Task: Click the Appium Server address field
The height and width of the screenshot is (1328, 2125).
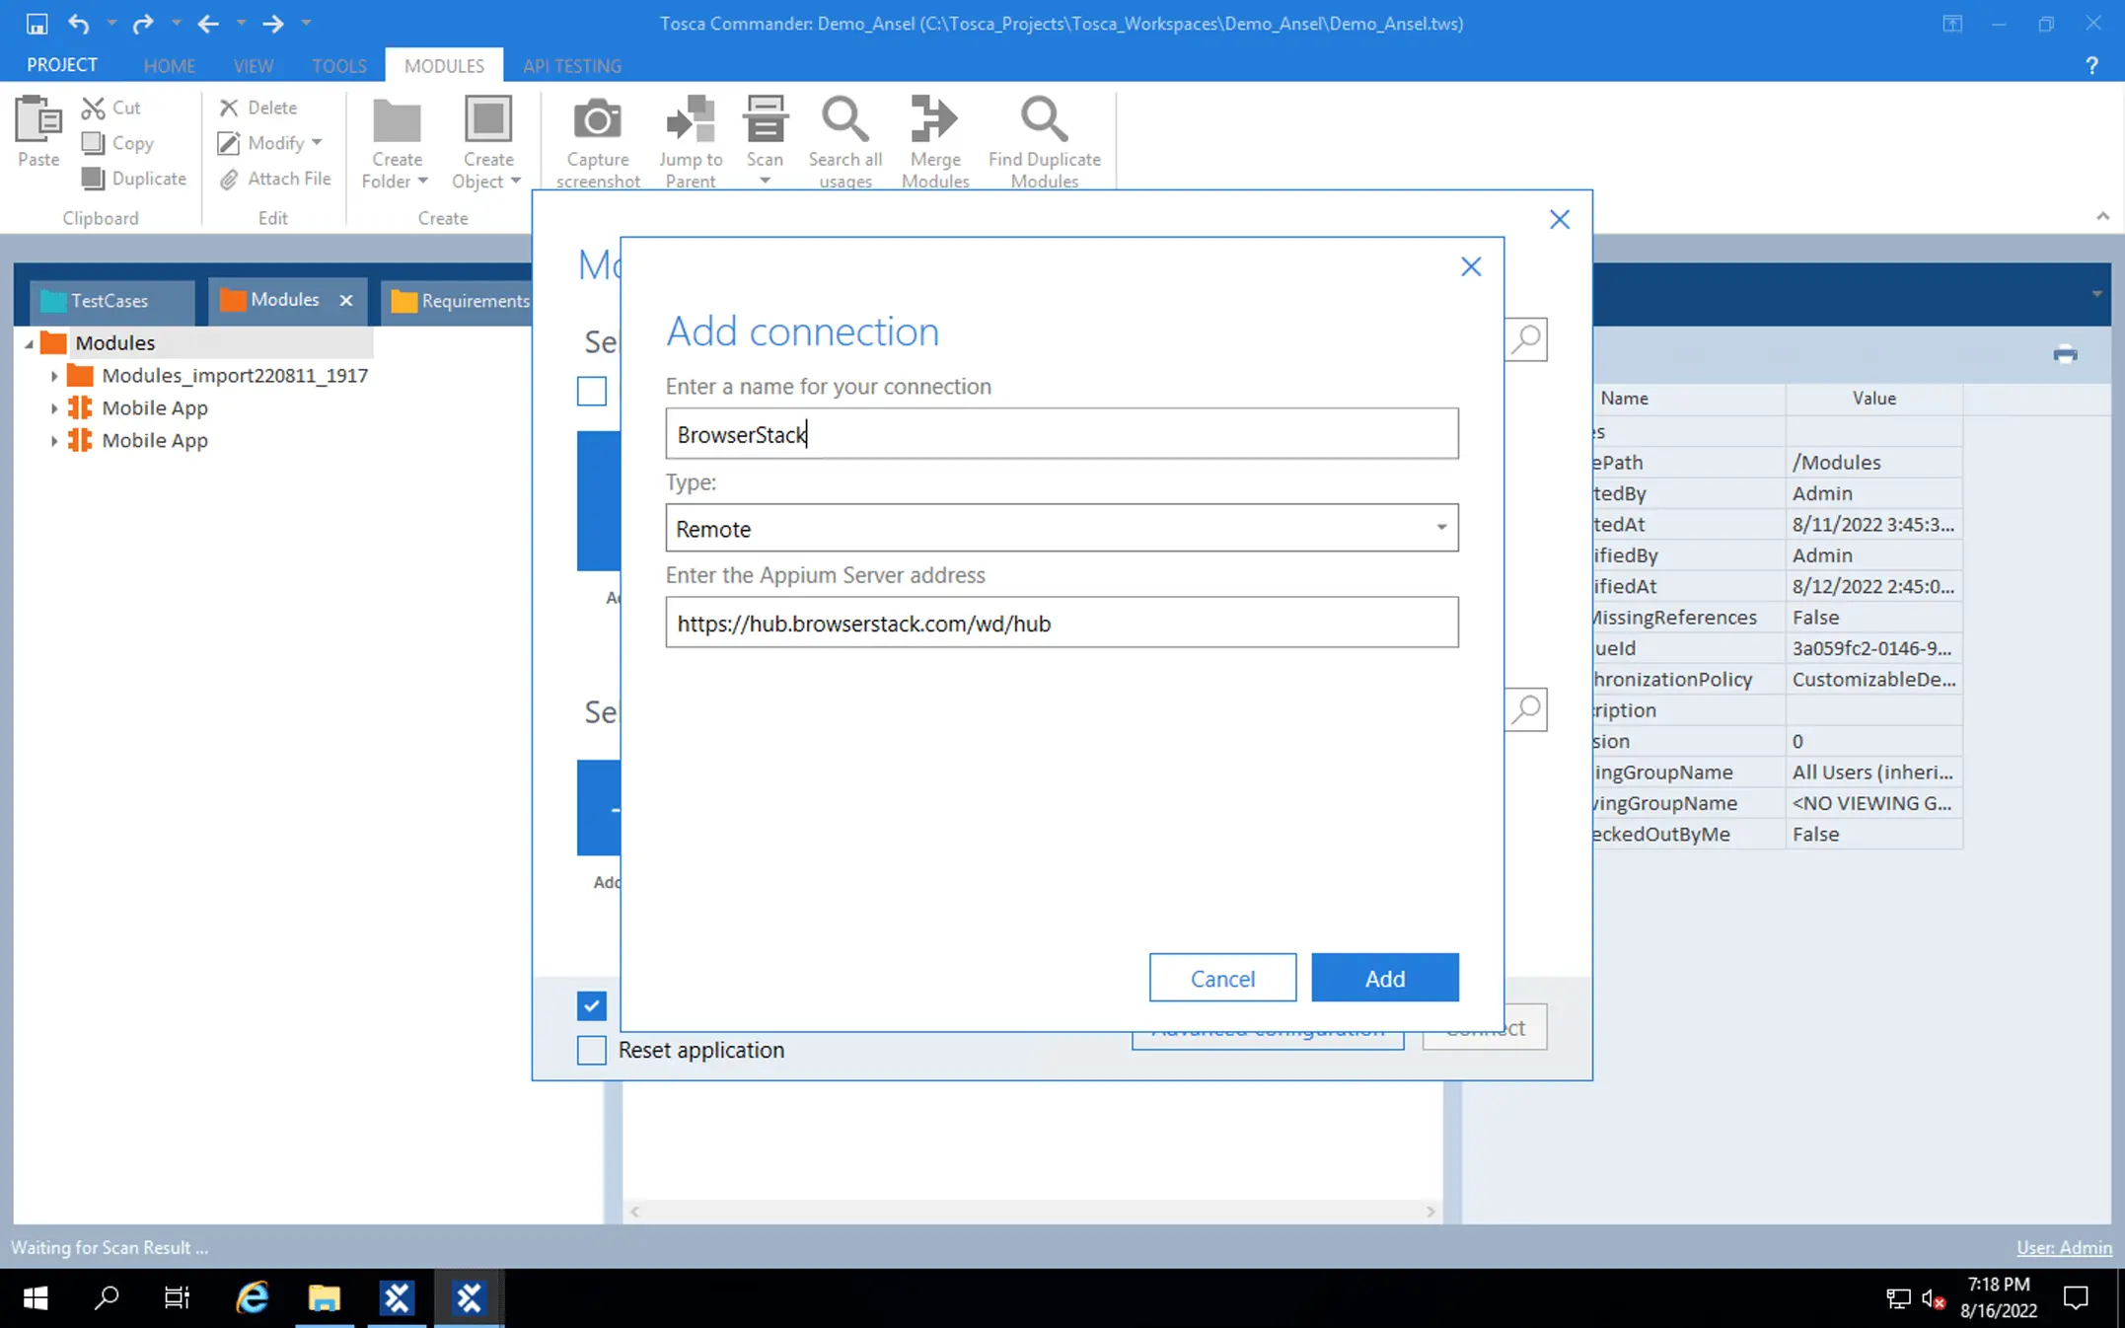Action: coord(1062,623)
